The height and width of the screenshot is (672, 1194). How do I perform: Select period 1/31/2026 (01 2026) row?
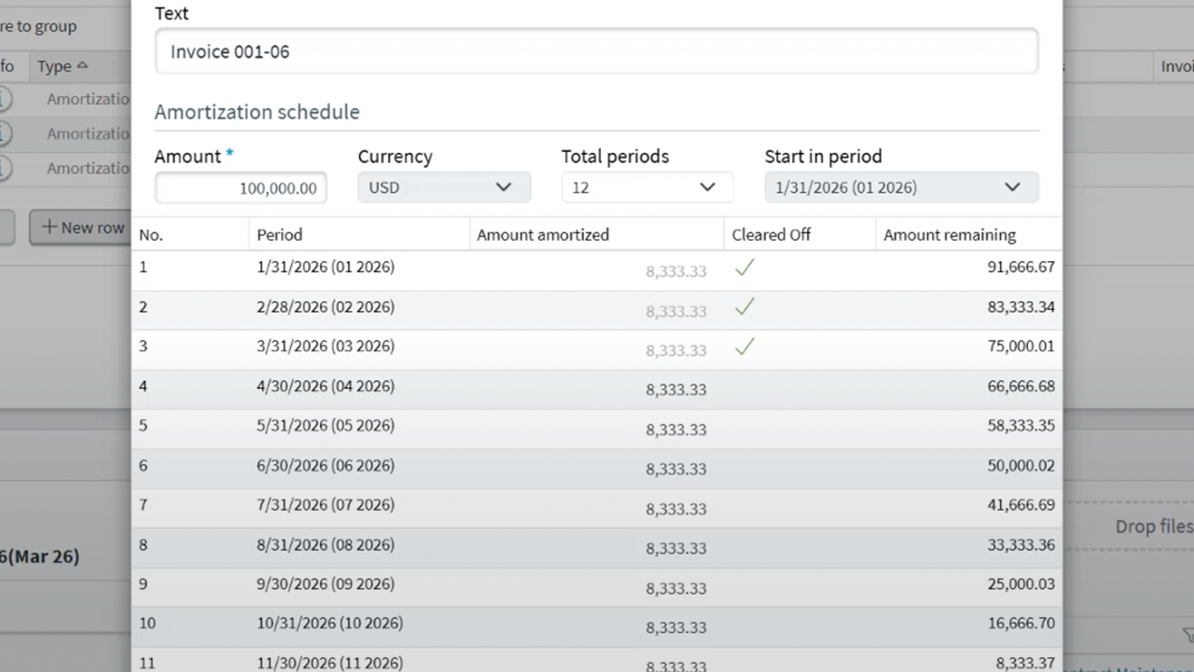click(596, 270)
